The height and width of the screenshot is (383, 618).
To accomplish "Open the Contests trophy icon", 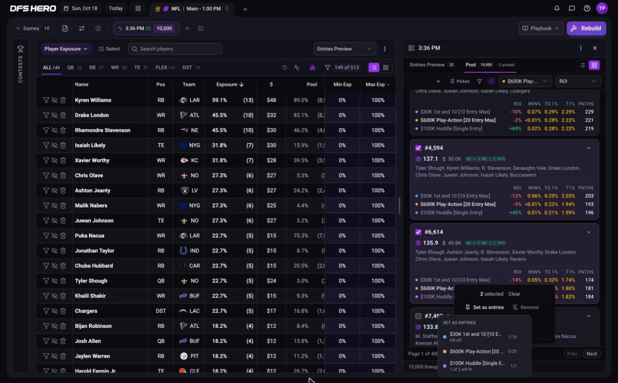I will pos(20,49).
